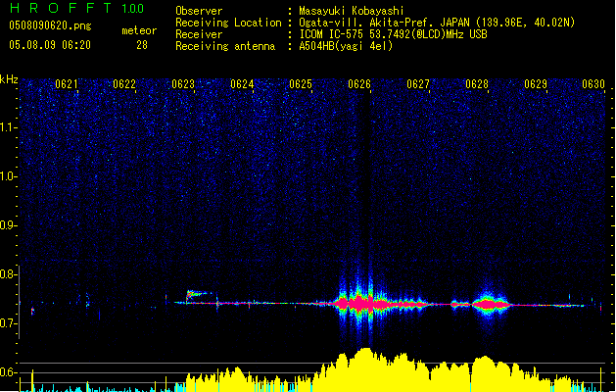The width and height of the screenshot is (616, 392).
Task: Click the 0622 time marker
Action: (124, 84)
